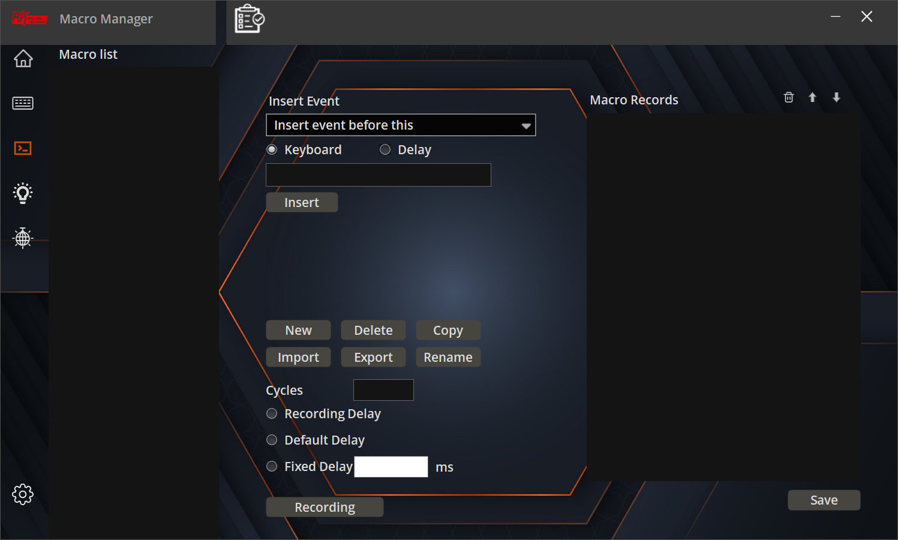Select the Keyboard radio button
898x540 pixels.
click(272, 149)
